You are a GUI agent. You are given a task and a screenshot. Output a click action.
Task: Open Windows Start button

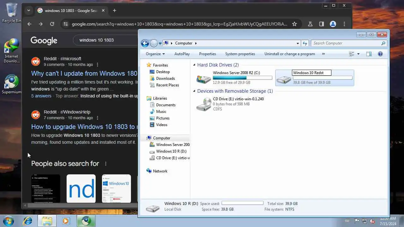click(x=9, y=221)
